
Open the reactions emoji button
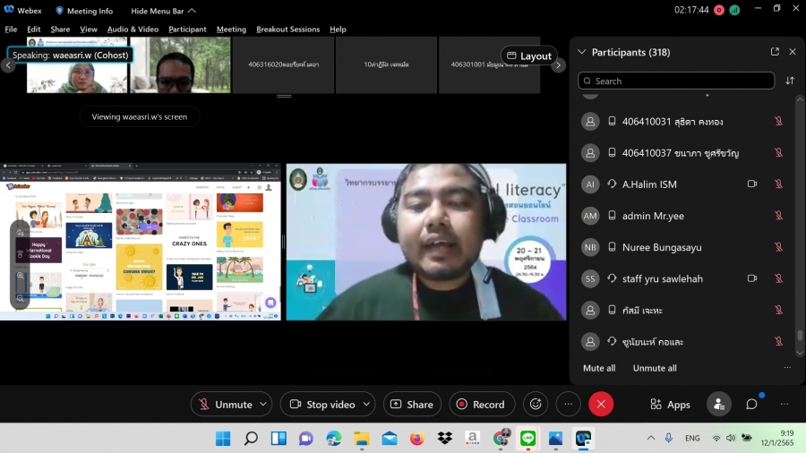(536, 405)
